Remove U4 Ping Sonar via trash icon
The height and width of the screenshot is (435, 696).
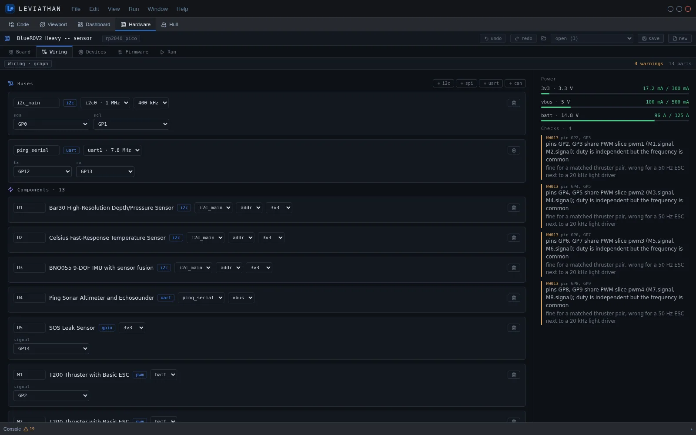point(514,298)
